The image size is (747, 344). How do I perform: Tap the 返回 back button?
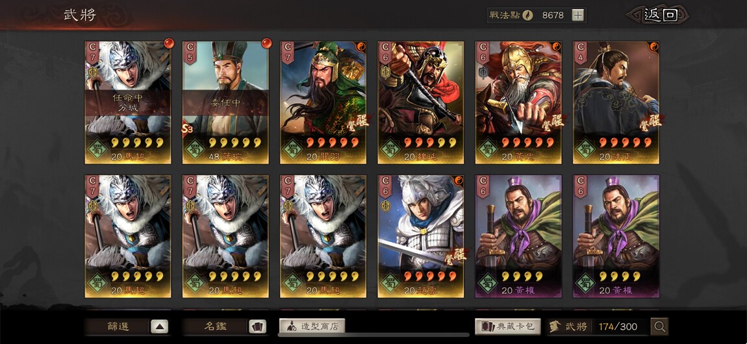[x=660, y=15]
